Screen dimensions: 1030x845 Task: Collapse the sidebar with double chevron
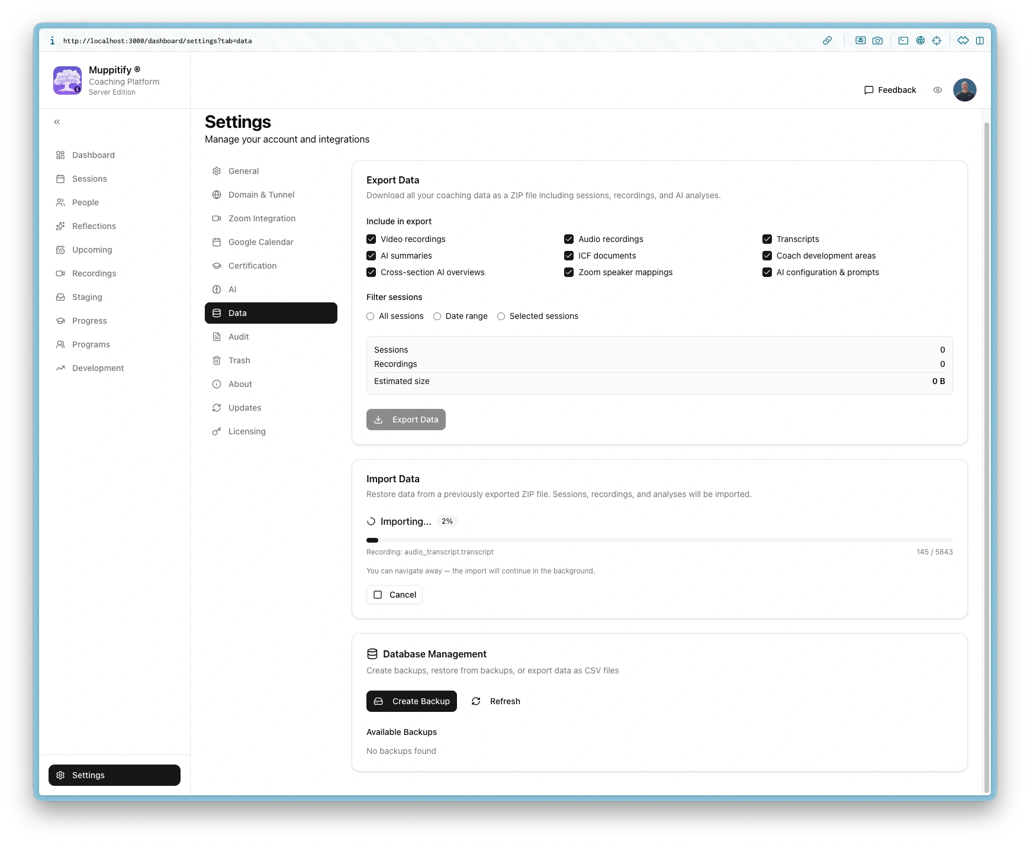click(x=57, y=122)
